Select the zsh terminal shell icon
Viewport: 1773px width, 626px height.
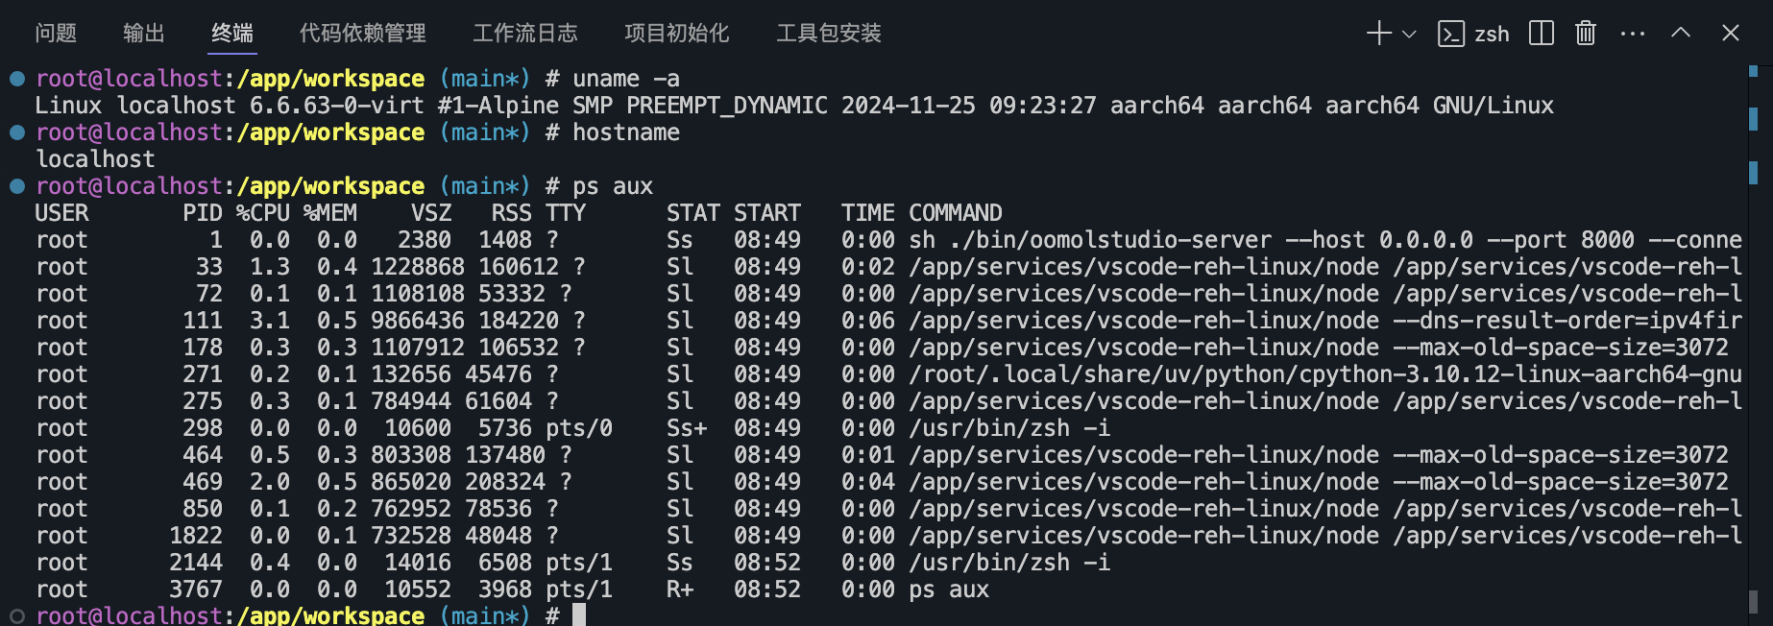[1450, 34]
